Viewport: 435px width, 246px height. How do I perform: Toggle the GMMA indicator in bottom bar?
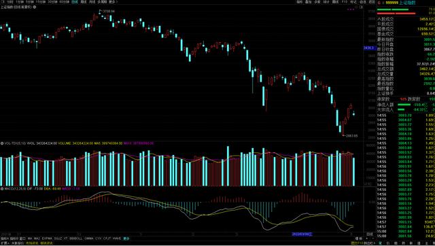(89, 239)
